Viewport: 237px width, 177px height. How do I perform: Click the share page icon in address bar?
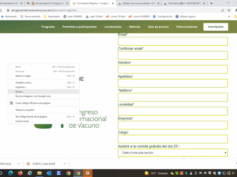[223, 10]
